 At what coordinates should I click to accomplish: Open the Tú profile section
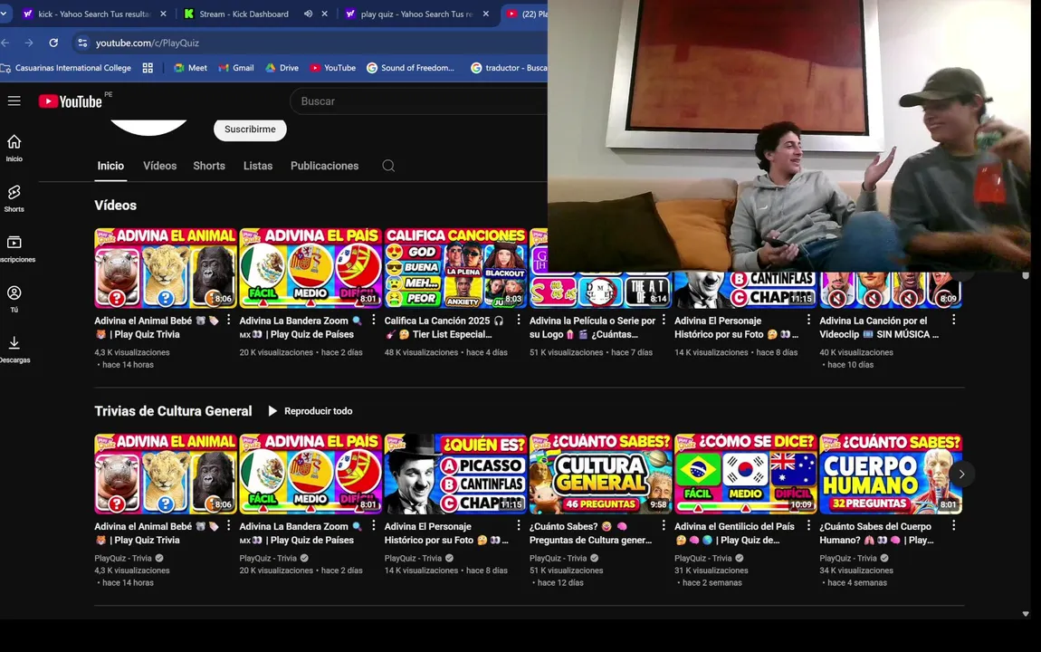[x=14, y=299]
